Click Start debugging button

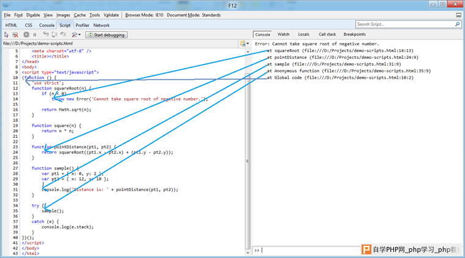coord(106,35)
